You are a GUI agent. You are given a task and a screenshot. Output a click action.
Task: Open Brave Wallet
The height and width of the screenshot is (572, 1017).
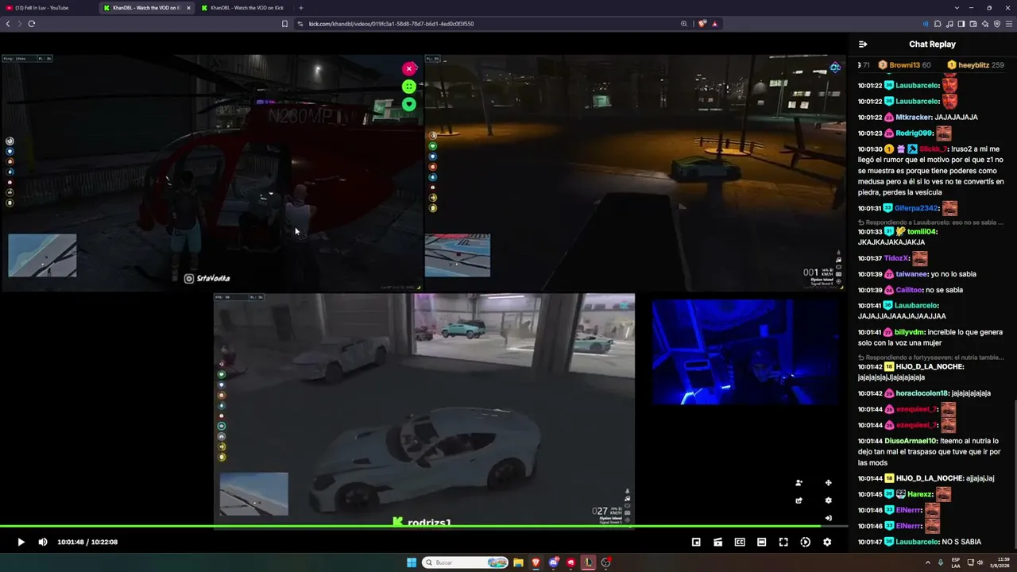pos(973,24)
